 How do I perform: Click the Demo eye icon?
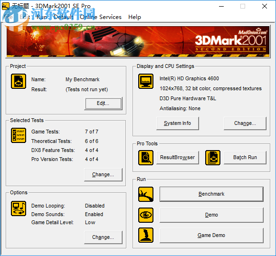tap(146, 215)
